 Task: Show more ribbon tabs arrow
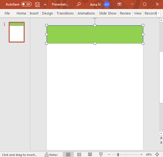(158, 13)
